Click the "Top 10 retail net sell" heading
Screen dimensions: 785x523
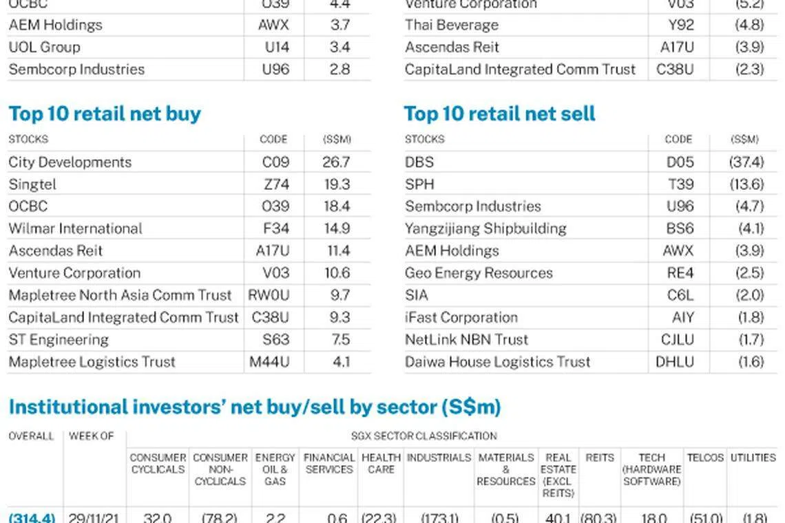click(x=499, y=114)
